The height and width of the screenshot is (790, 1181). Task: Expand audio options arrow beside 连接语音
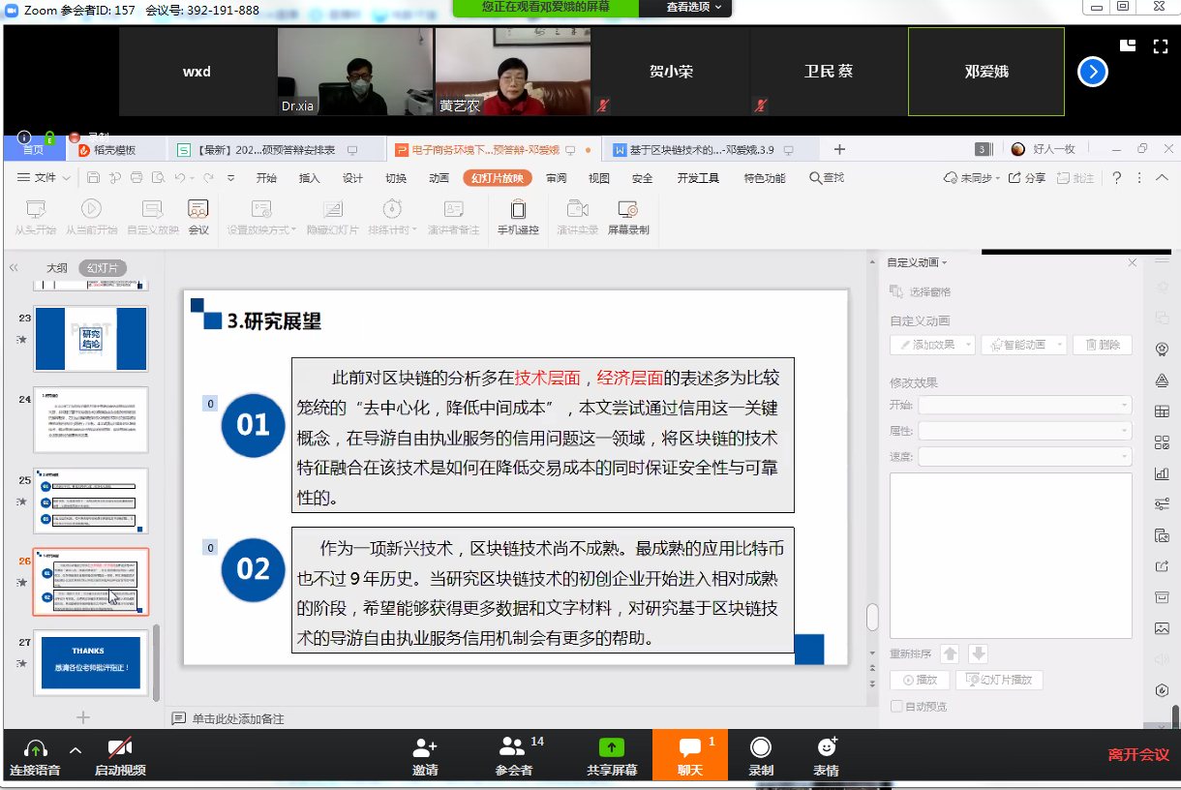pyautogui.click(x=76, y=750)
